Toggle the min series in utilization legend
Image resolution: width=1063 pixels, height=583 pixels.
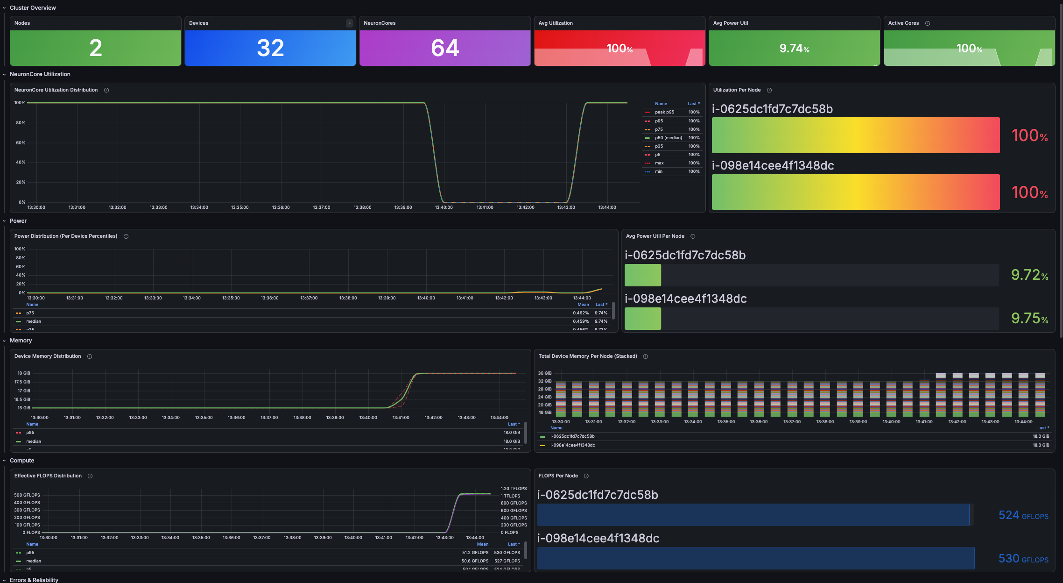tap(659, 171)
